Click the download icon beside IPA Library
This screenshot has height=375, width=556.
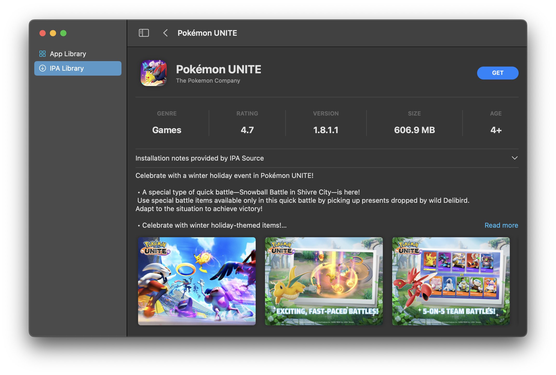coord(42,68)
